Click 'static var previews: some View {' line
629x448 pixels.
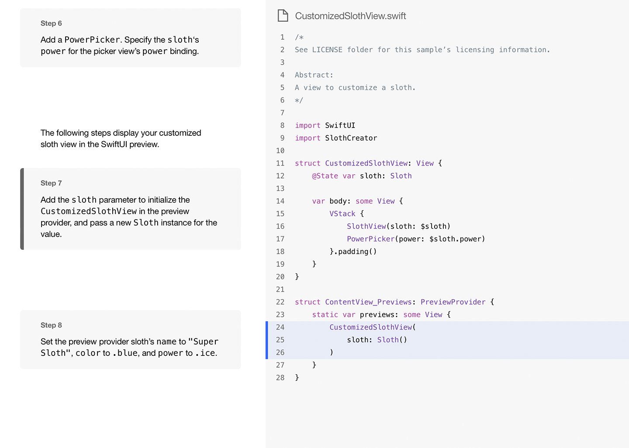[381, 315]
